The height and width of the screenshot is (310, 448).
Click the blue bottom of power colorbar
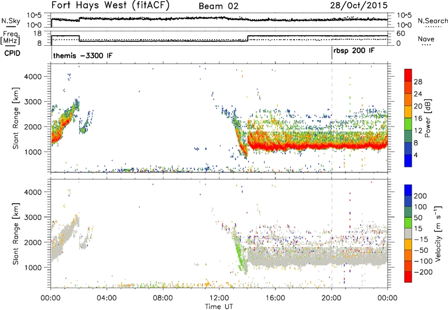tap(408, 161)
